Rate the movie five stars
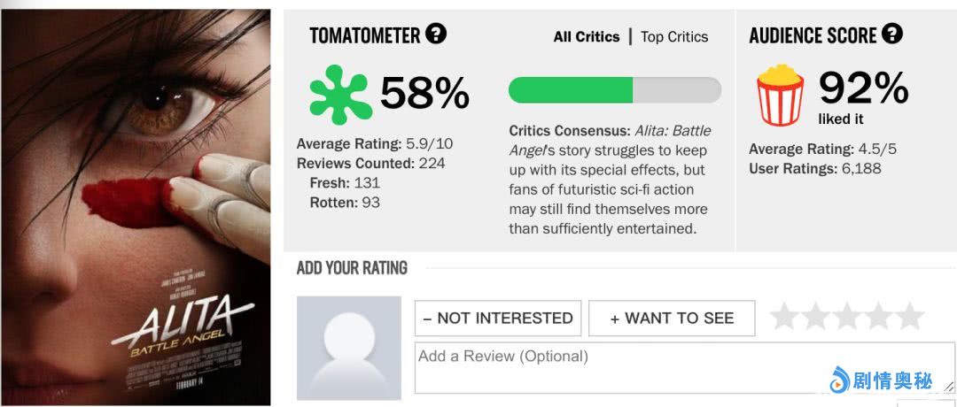 coord(909,317)
